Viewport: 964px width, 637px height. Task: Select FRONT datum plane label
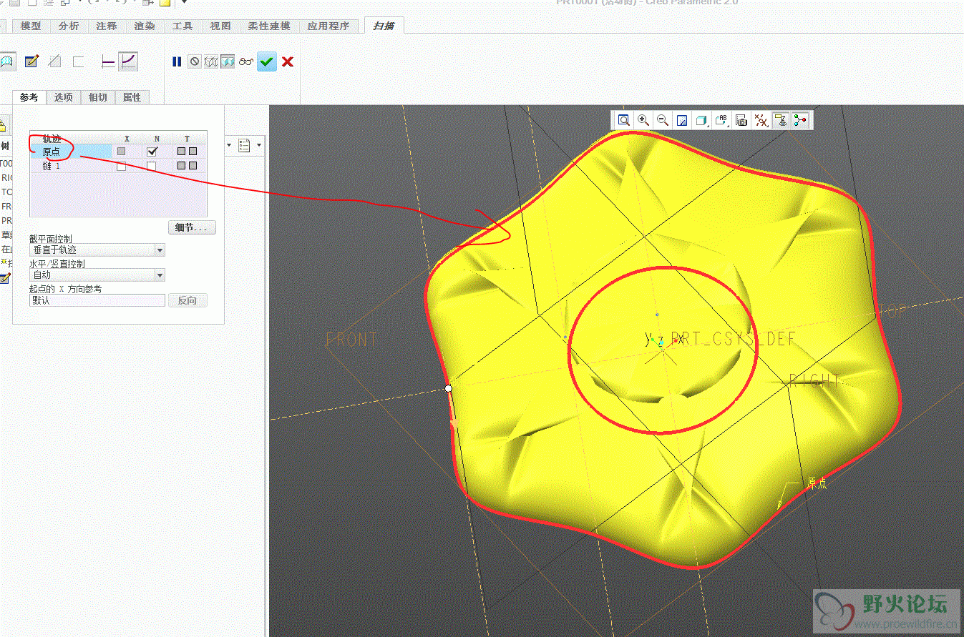[x=351, y=340]
